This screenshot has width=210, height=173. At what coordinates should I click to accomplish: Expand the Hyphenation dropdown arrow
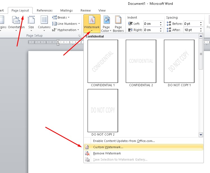pyautogui.click(x=78, y=30)
